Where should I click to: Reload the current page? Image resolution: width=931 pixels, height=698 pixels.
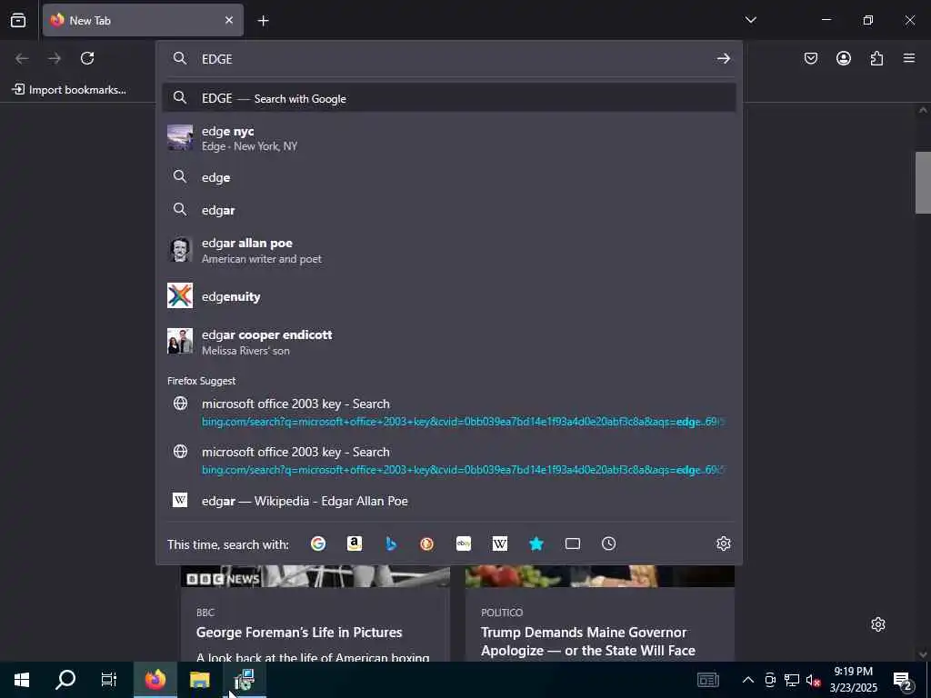tap(87, 58)
